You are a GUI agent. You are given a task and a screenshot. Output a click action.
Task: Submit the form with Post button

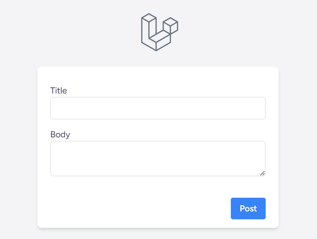pos(248,208)
